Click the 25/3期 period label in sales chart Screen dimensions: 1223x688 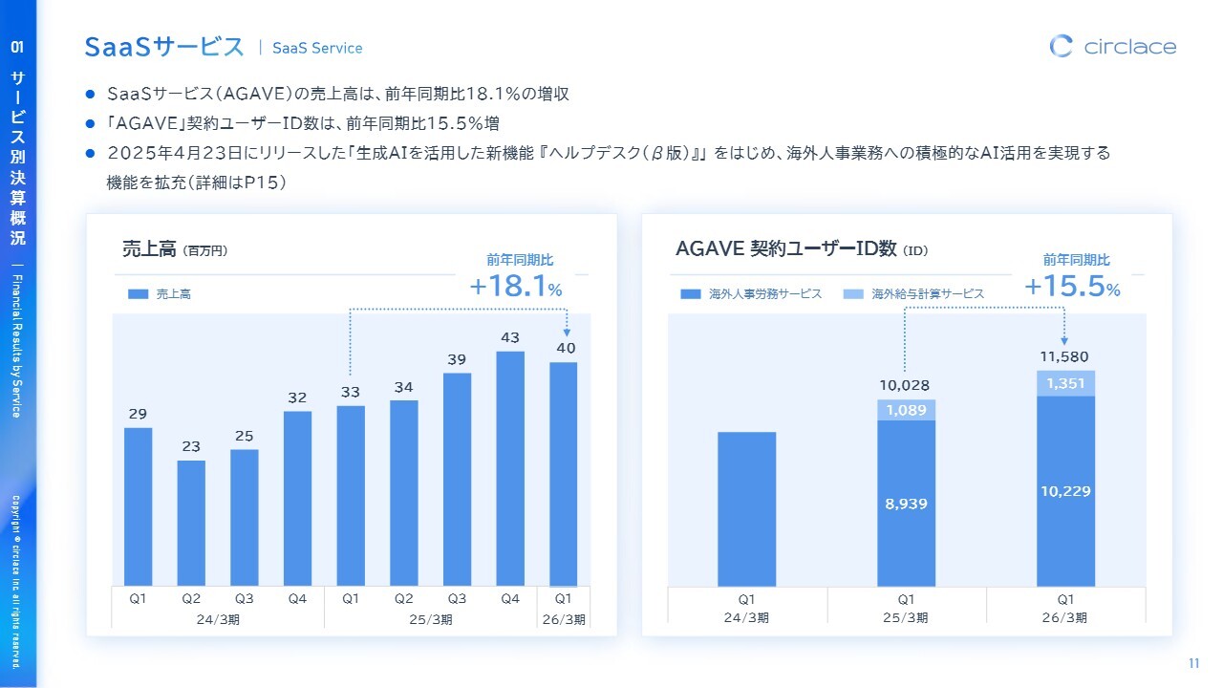pos(430,618)
